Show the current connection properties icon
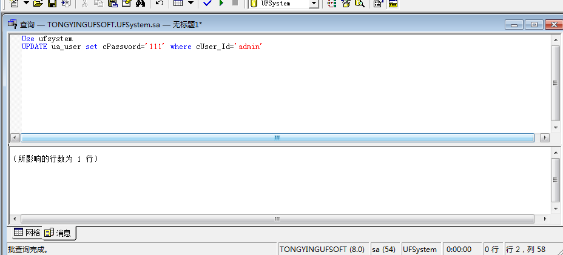563x255 pixels. point(378,4)
